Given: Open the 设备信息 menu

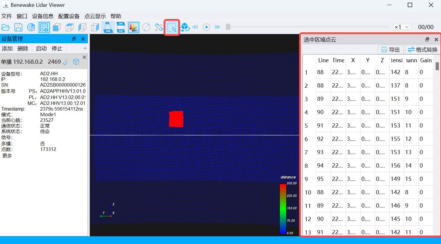Looking at the screenshot, I should 43,16.
